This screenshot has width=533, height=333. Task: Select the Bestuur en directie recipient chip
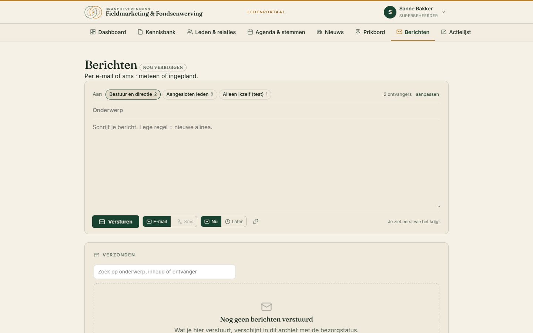tap(133, 94)
